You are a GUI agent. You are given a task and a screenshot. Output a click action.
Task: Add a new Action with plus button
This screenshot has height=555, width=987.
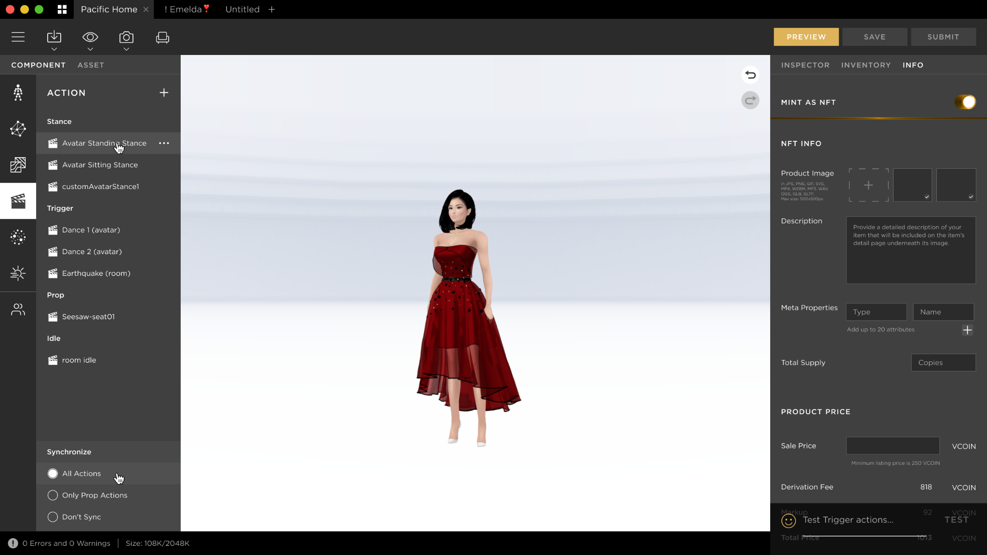[164, 93]
